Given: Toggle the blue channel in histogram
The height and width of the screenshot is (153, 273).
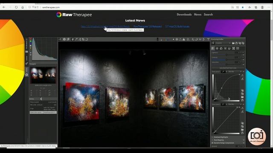Looking at the screenshot, I should (x=31, y=44).
